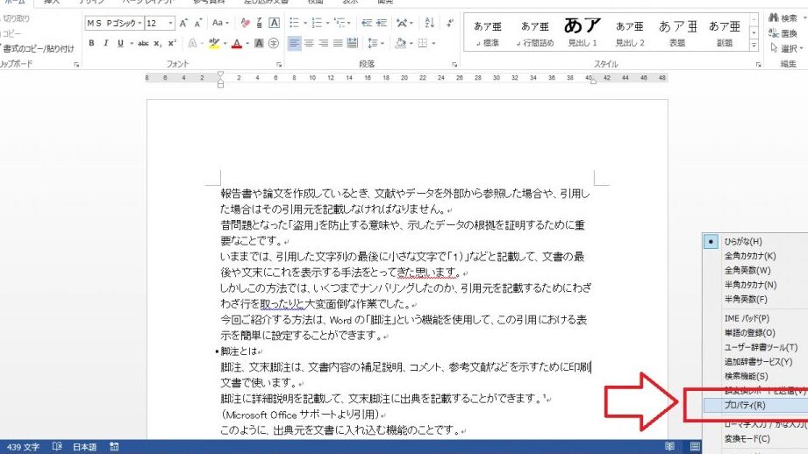The image size is (808, 454).
Task: Open the bullet list dropdown arrow
Action: tap(304, 23)
